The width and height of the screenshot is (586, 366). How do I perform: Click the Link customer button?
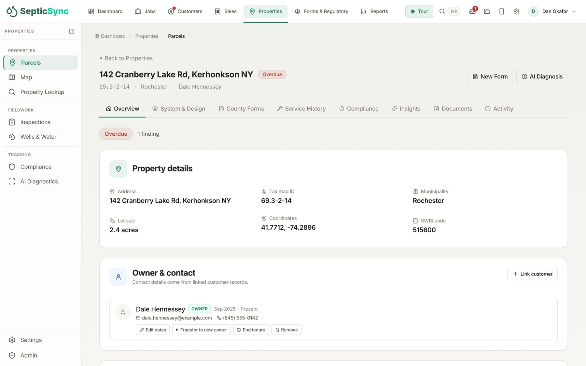[532, 274]
